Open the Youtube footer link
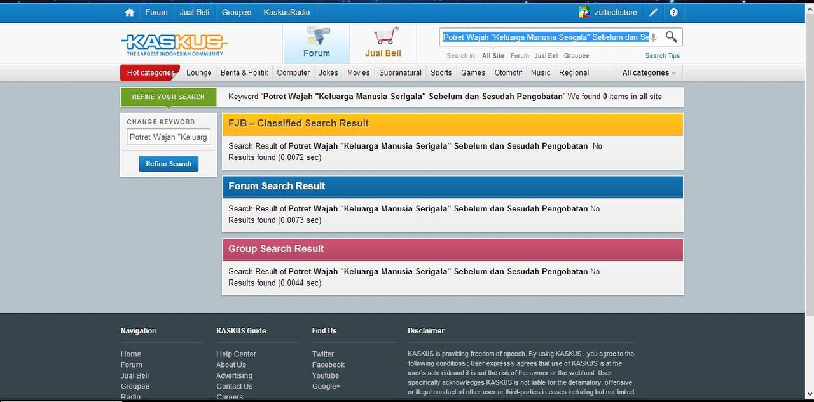Screen dimensions: 814x402 (x=326, y=376)
